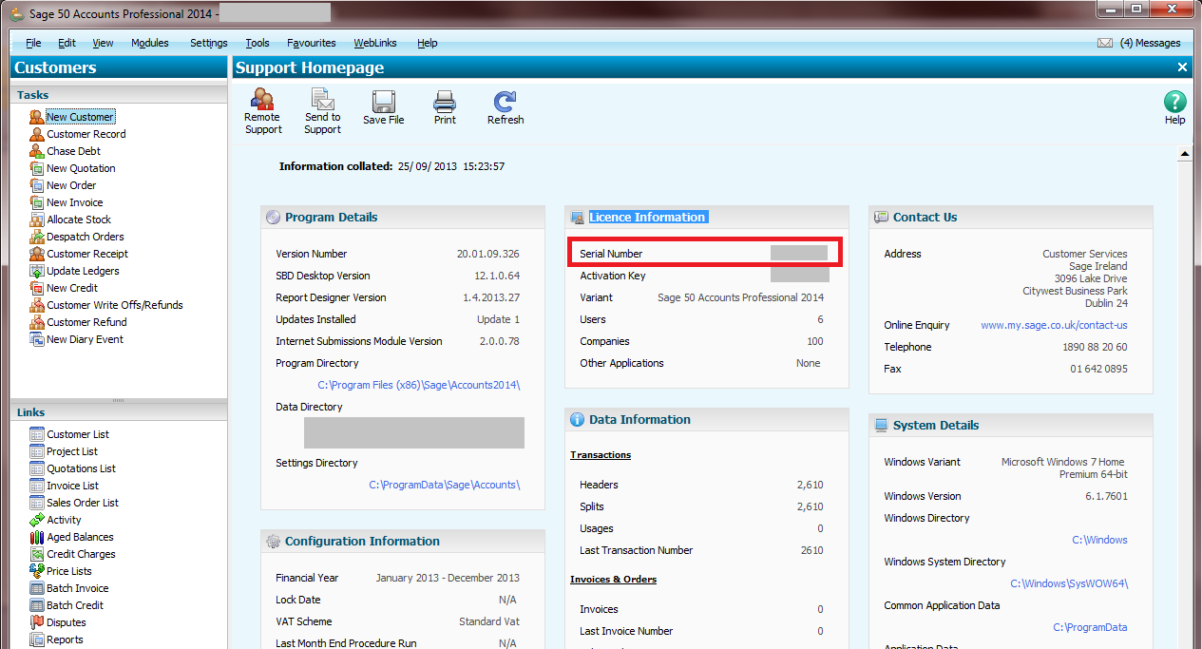Screen dimensions: 1202x649
Task: Click the Send to Support icon
Action: (x=323, y=99)
